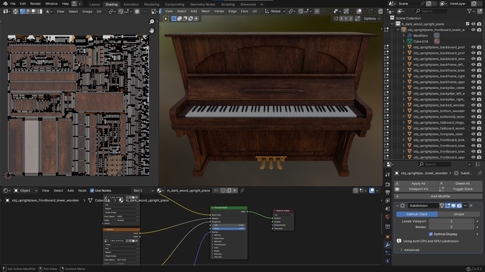Switch to the Geometry Nodes workspace tab
The height and width of the screenshot is (272, 485).
point(203,4)
